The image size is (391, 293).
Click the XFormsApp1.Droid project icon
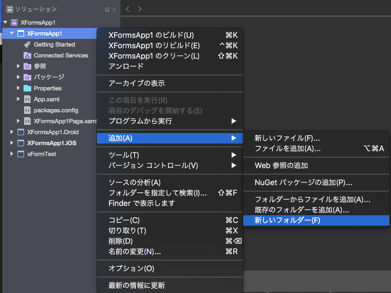click(x=21, y=132)
